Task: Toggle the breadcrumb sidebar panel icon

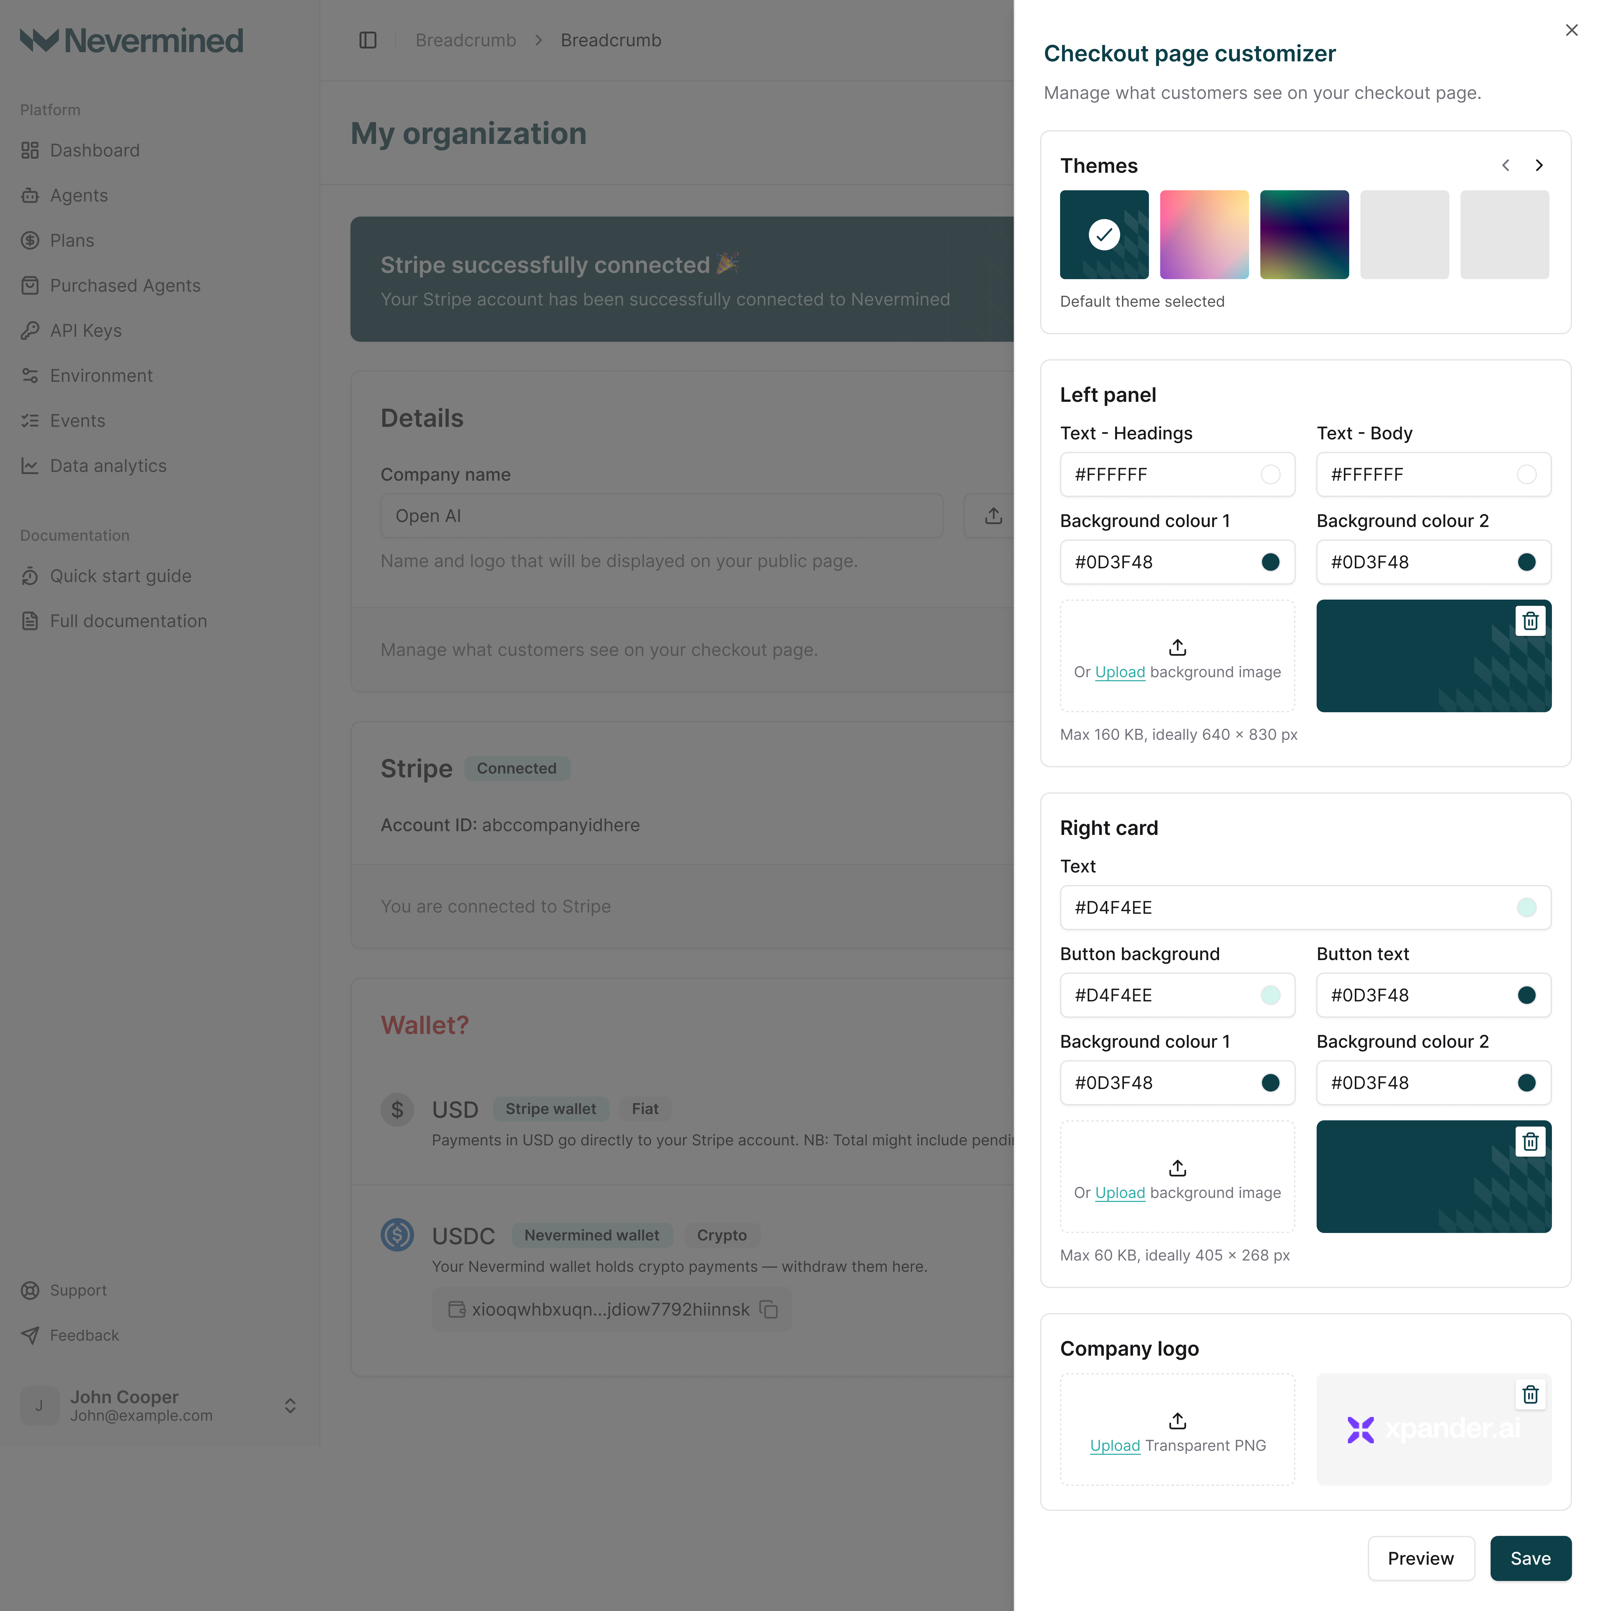Action: 367,39
